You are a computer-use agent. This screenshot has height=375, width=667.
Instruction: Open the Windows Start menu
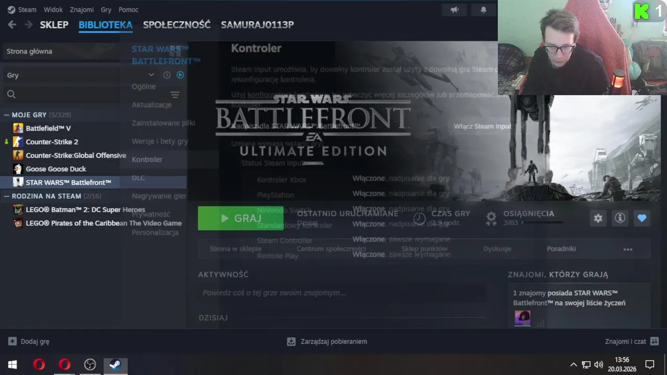pyautogui.click(x=13, y=365)
